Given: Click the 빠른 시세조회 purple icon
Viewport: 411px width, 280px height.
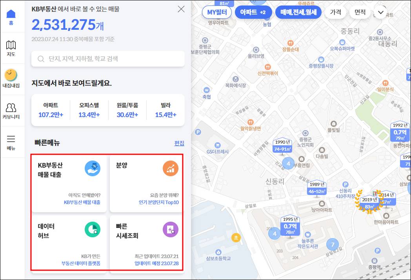Looking at the screenshot, I should pyautogui.click(x=171, y=229).
